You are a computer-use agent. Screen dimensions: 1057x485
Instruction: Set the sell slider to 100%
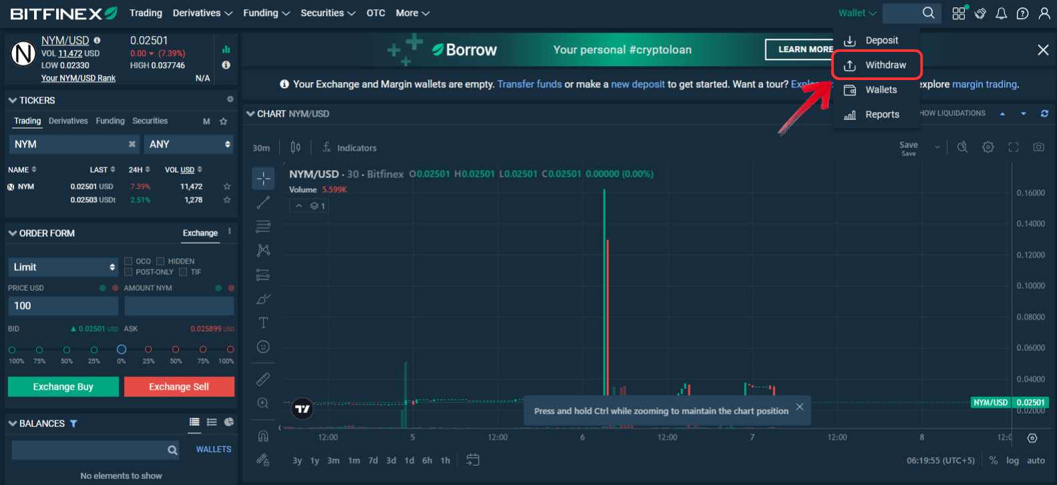[x=230, y=350]
